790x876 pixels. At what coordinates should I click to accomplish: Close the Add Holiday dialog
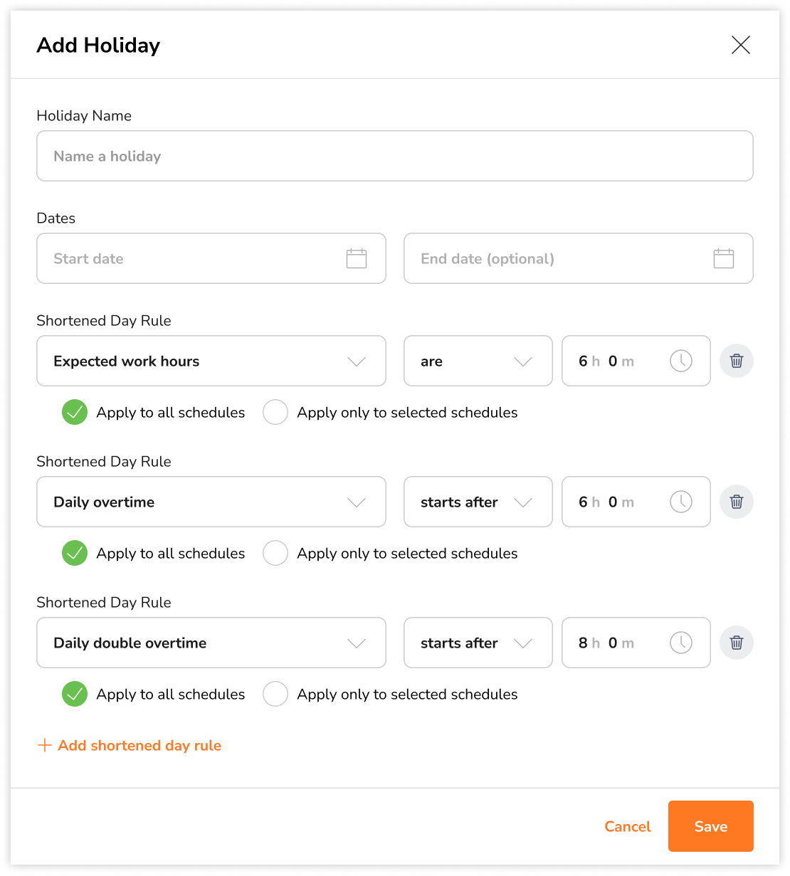click(x=740, y=45)
